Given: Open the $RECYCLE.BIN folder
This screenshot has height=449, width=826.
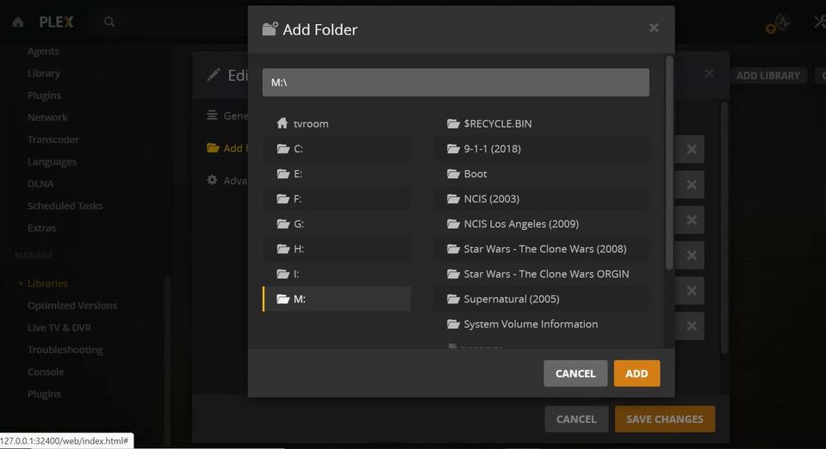Looking at the screenshot, I should coord(541,123).
